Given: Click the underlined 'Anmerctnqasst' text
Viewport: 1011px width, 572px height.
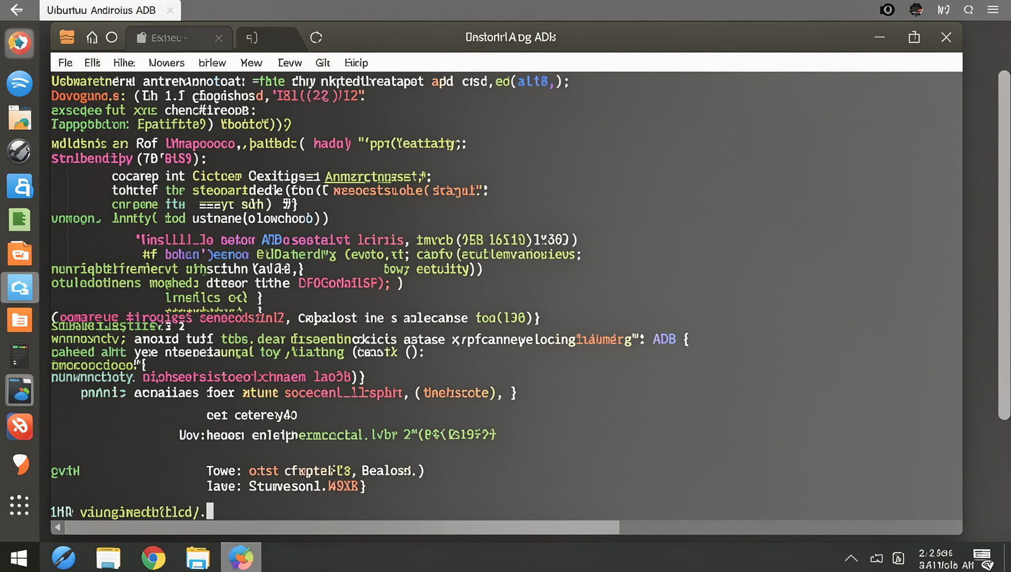Looking at the screenshot, I should pyautogui.click(x=372, y=177).
